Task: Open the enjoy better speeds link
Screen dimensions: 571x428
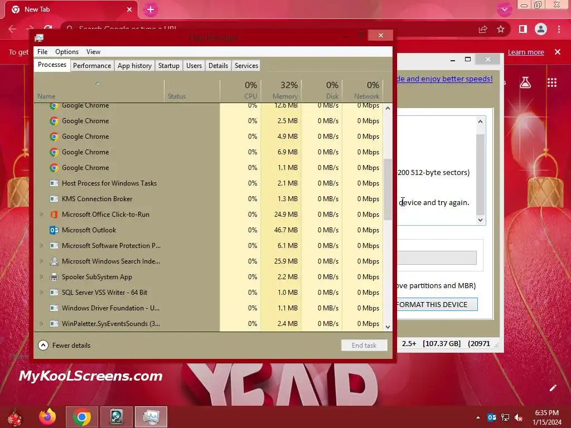Action: click(444, 79)
